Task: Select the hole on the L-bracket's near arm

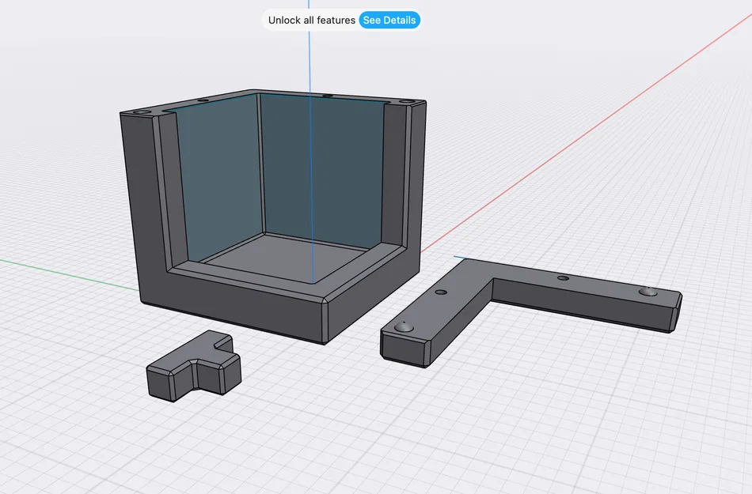Action: (x=441, y=292)
